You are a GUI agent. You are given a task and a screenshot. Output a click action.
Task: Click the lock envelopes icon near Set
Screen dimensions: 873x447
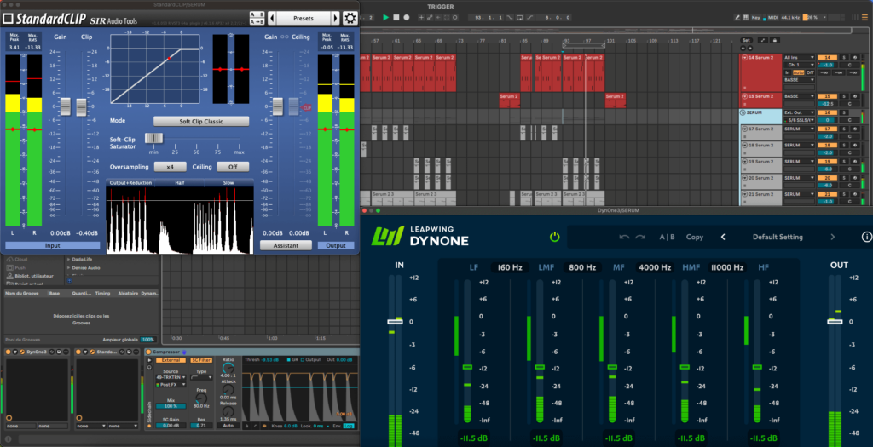774,41
